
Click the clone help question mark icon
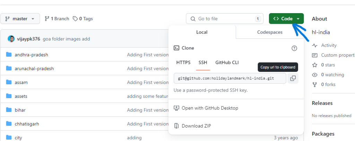pyautogui.click(x=294, y=48)
